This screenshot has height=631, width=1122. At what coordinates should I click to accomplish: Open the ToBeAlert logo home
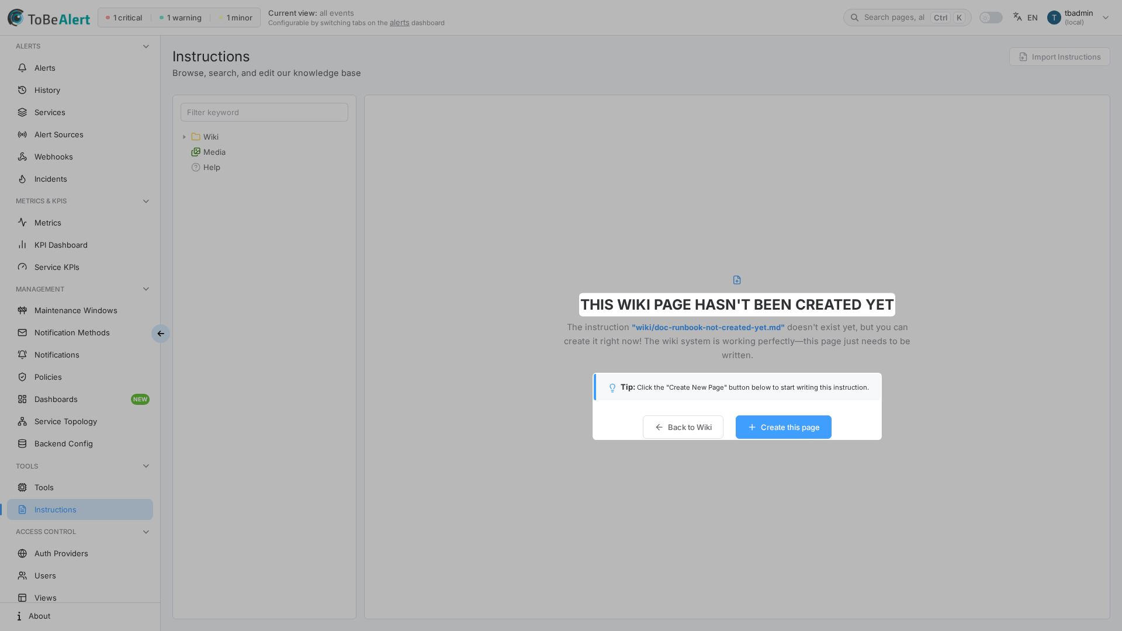point(49,18)
